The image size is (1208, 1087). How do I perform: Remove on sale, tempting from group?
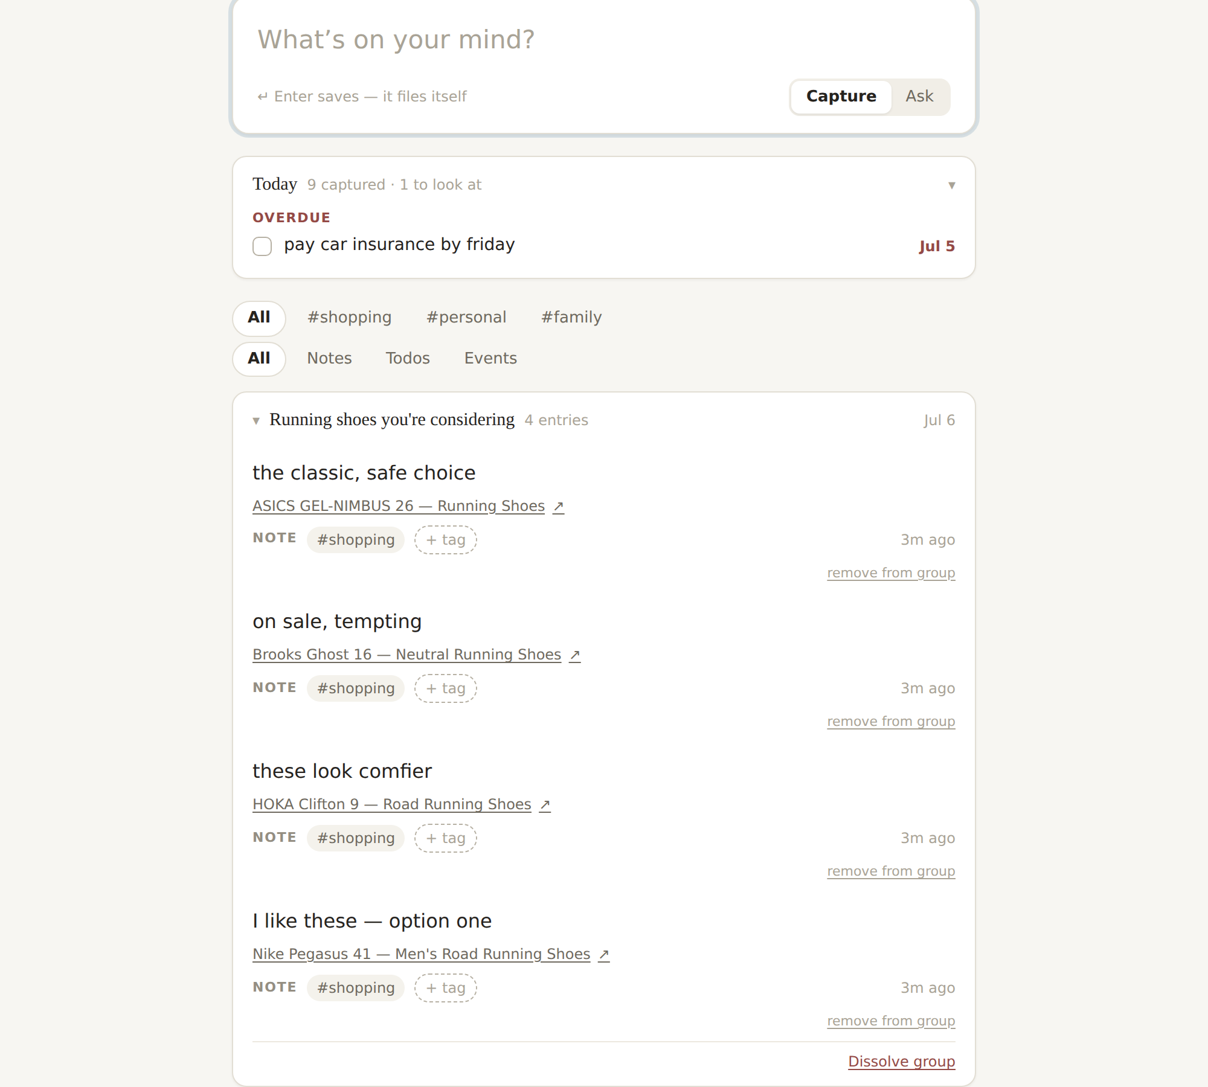[891, 722]
